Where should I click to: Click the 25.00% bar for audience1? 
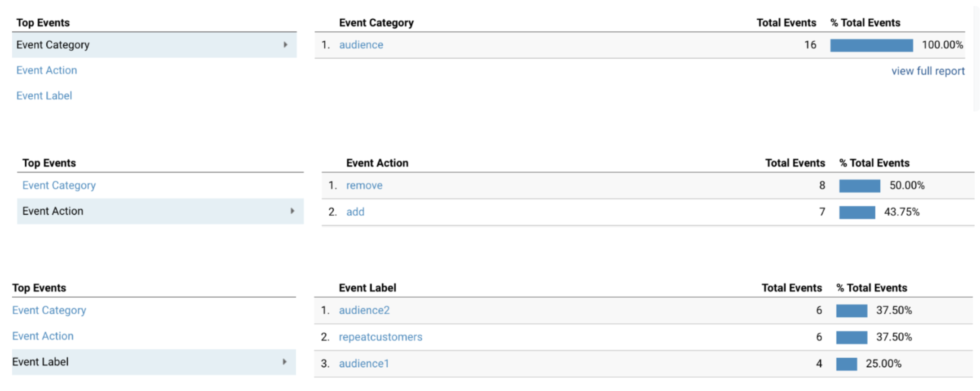pyautogui.click(x=846, y=364)
